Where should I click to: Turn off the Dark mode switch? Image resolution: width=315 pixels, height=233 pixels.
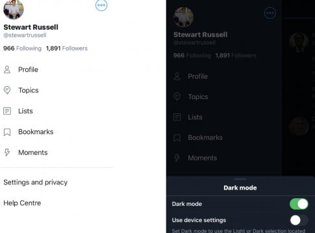click(x=299, y=204)
